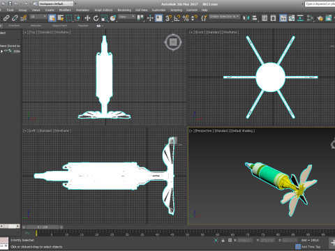Choose the Rectangular Selection Region tool

[x=69, y=18]
